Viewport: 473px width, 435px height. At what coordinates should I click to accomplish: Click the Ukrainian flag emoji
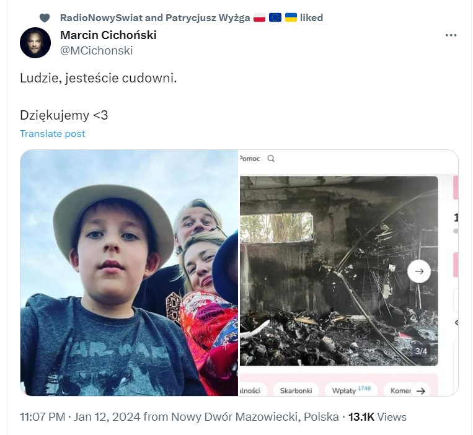(291, 17)
